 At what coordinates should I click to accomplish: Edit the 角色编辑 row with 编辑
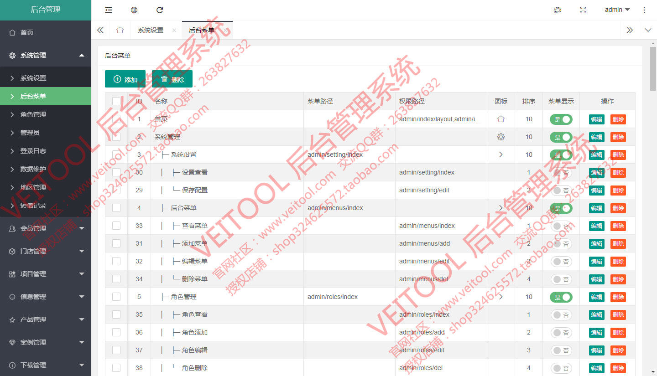(596, 350)
